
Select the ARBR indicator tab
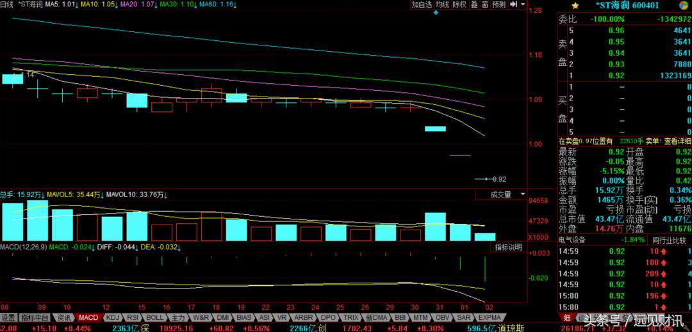pos(303,317)
